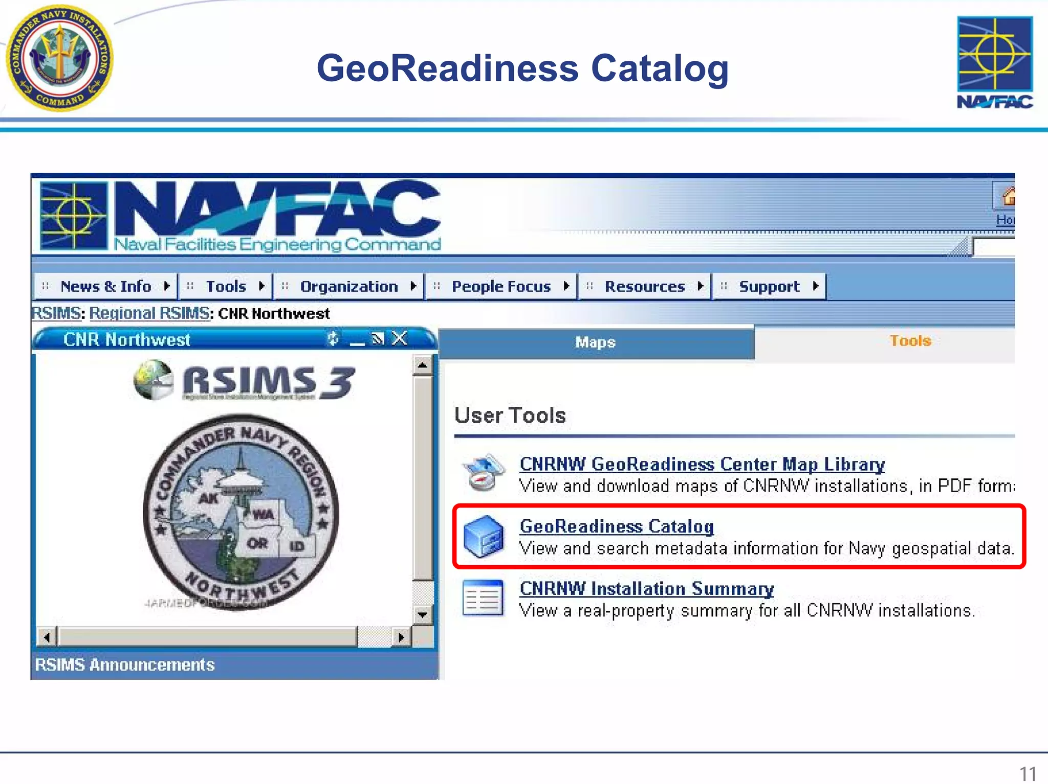Image resolution: width=1048 pixels, height=784 pixels.
Task: Click the RSIMS Announcements bar
Action: tap(235, 664)
